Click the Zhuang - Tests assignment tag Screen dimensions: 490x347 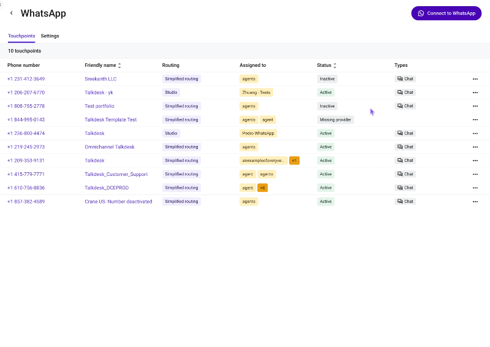click(256, 93)
